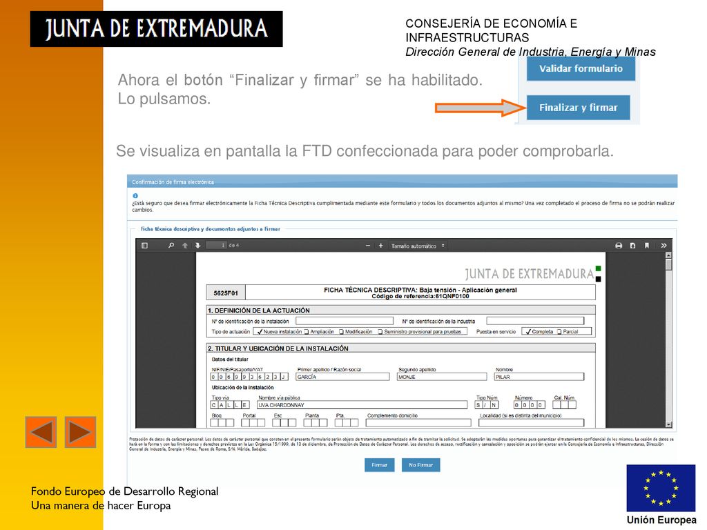Click the Unión Europea flag logo
The width and height of the screenshot is (707, 530).
click(x=661, y=489)
